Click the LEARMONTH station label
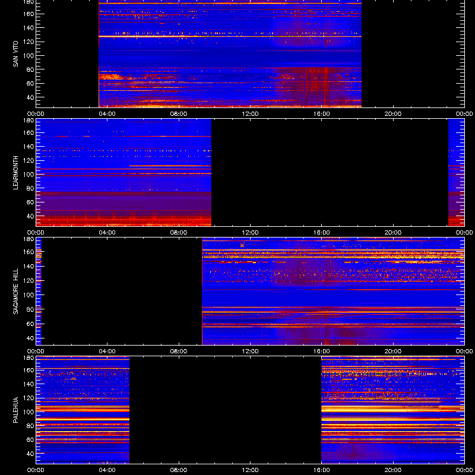 click(15, 173)
